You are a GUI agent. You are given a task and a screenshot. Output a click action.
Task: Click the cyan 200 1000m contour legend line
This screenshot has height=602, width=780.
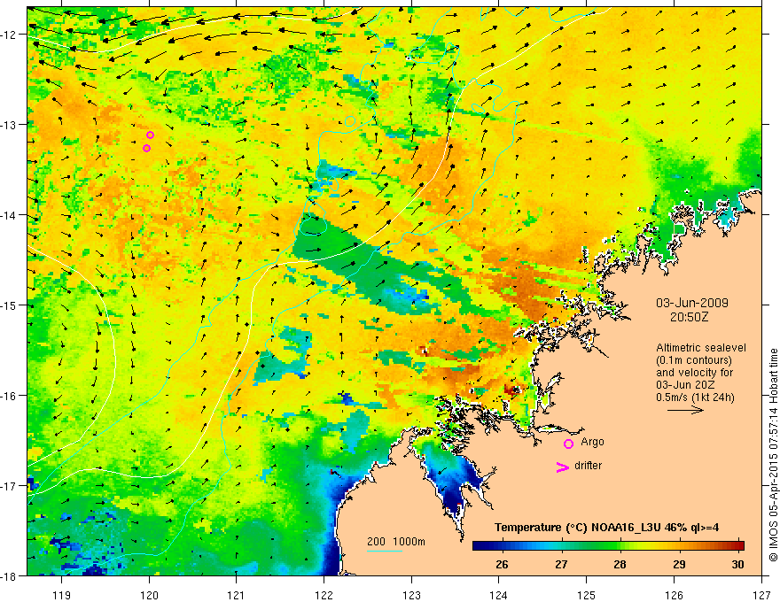click(385, 551)
